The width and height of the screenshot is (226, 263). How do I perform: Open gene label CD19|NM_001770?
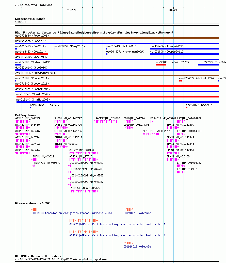pos(134,118)
